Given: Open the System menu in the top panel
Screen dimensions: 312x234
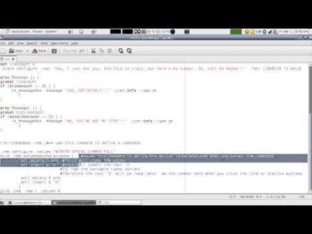Looking at the screenshot, I should [x=51, y=32].
